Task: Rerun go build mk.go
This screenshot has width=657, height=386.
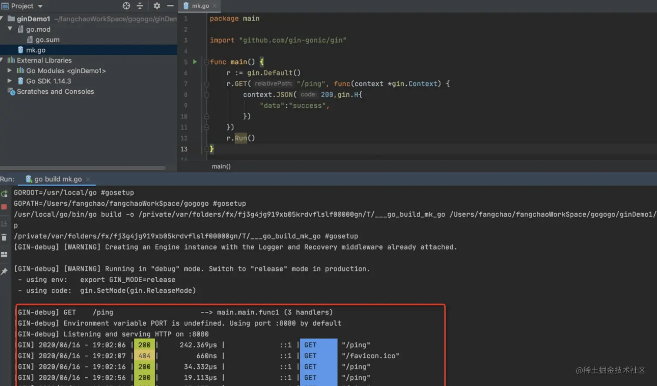Action: point(4,194)
